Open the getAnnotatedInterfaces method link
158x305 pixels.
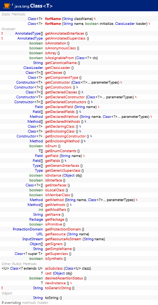point(65,34)
